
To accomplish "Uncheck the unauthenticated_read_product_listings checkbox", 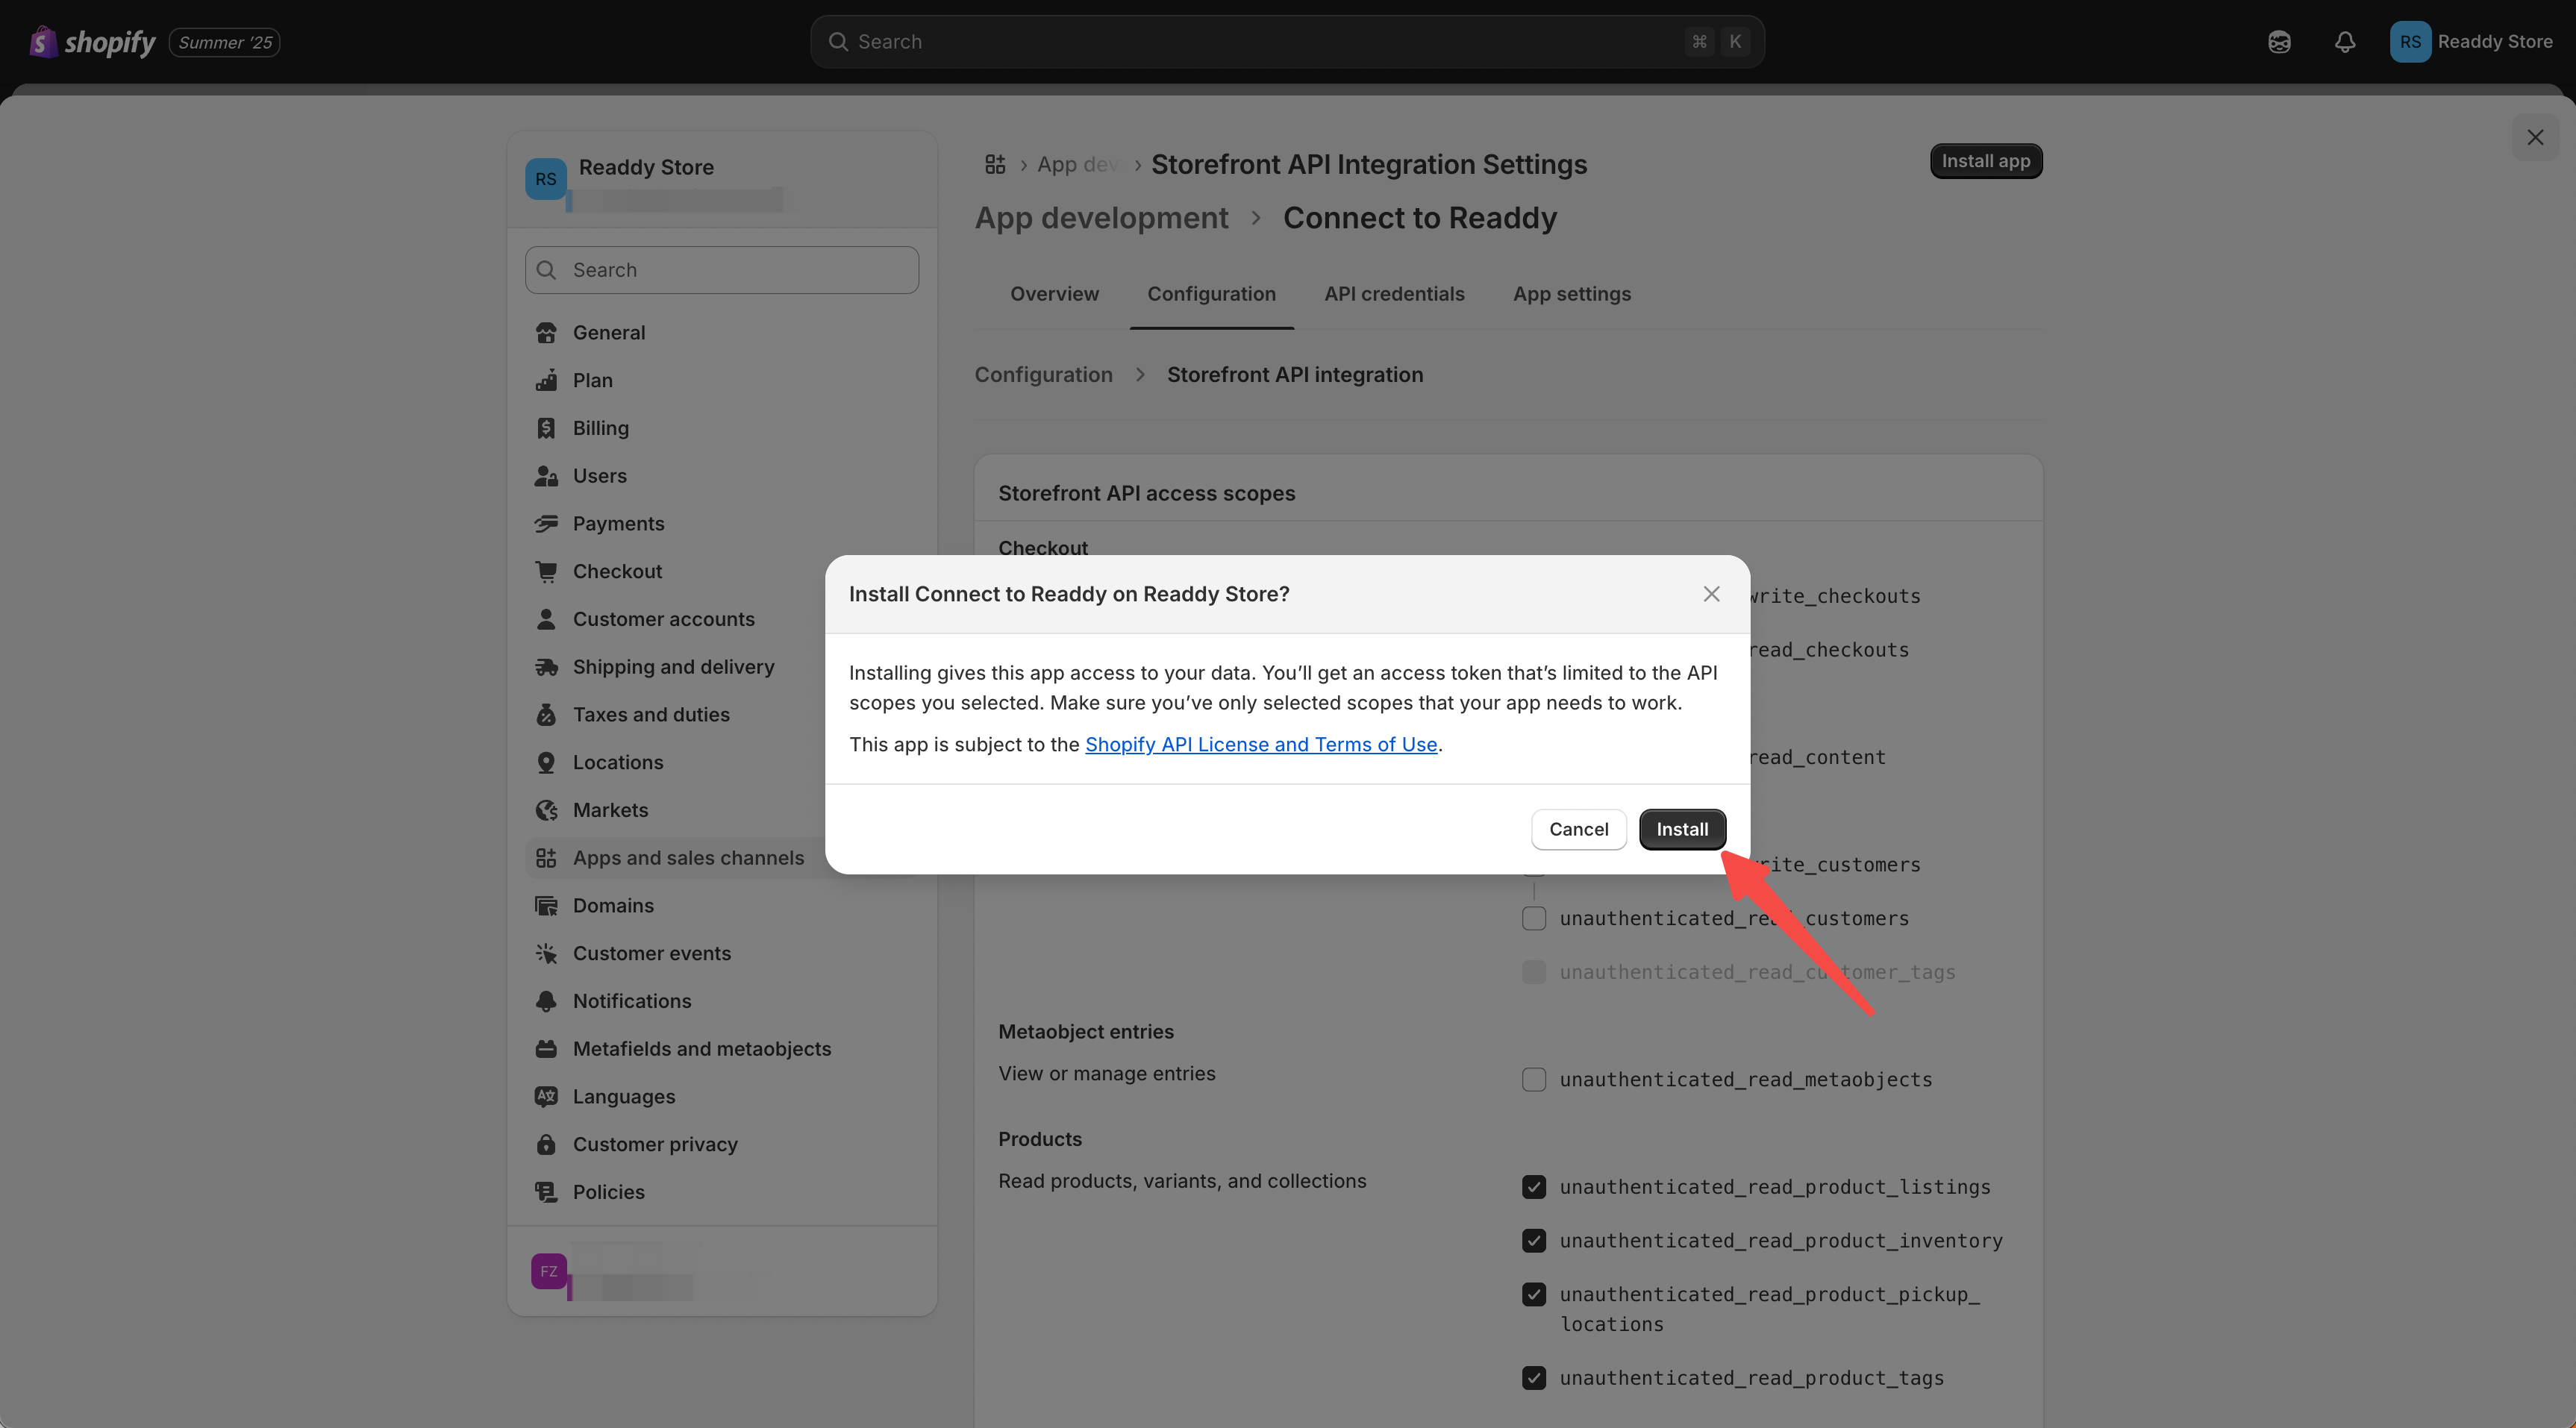I will [x=1533, y=1187].
